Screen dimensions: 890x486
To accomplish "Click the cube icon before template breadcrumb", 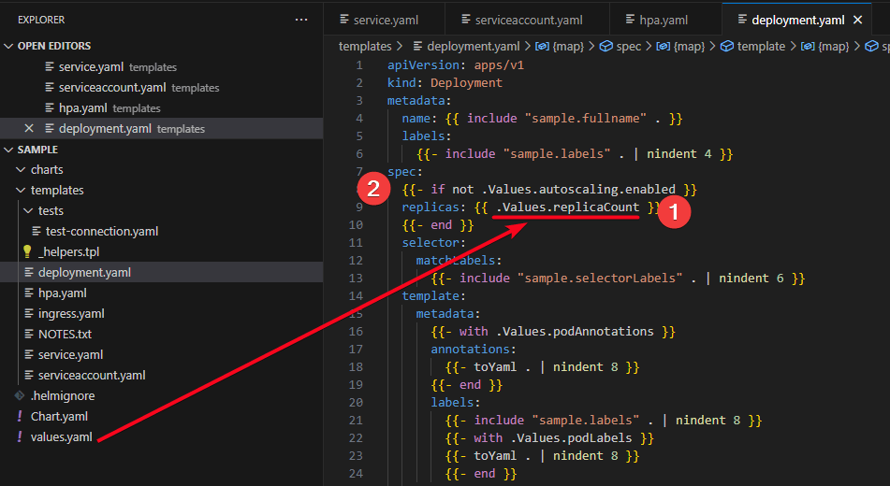I will [726, 47].
